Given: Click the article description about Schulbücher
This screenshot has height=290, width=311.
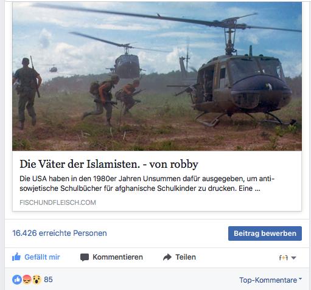Looking at the screenshot, I should [147, 184].
